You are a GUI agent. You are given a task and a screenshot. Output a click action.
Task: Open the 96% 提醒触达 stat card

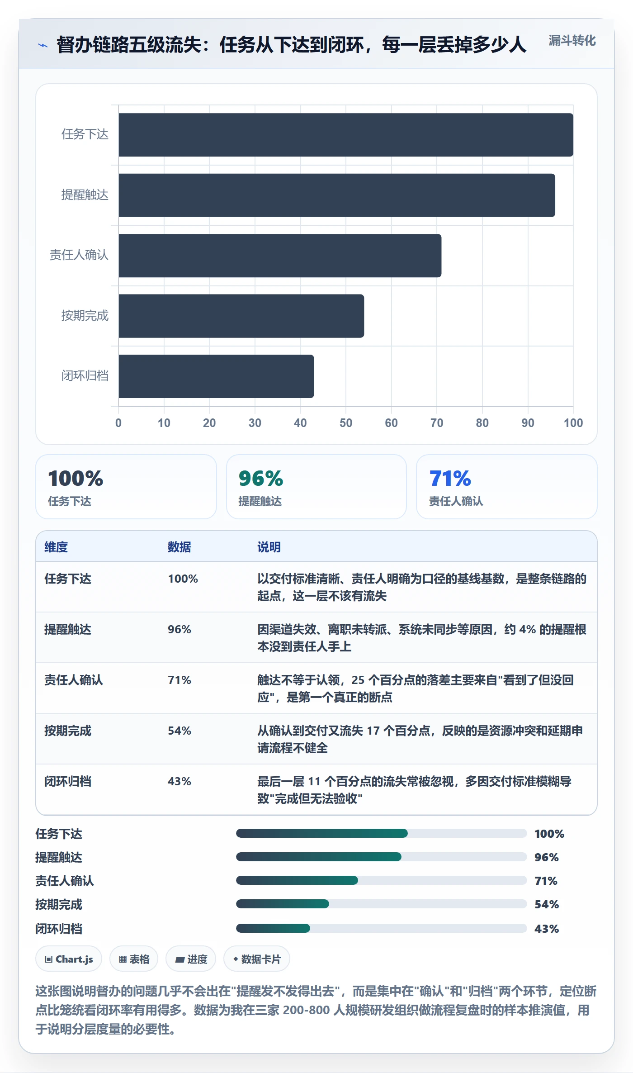pyautogui.click(x=316, y=487)
